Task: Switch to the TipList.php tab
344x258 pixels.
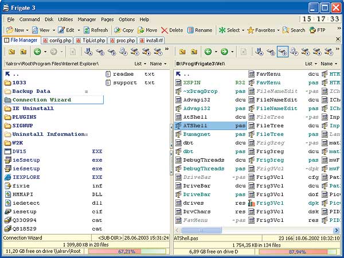Action: pyautogui.click(x=91, y=41)
